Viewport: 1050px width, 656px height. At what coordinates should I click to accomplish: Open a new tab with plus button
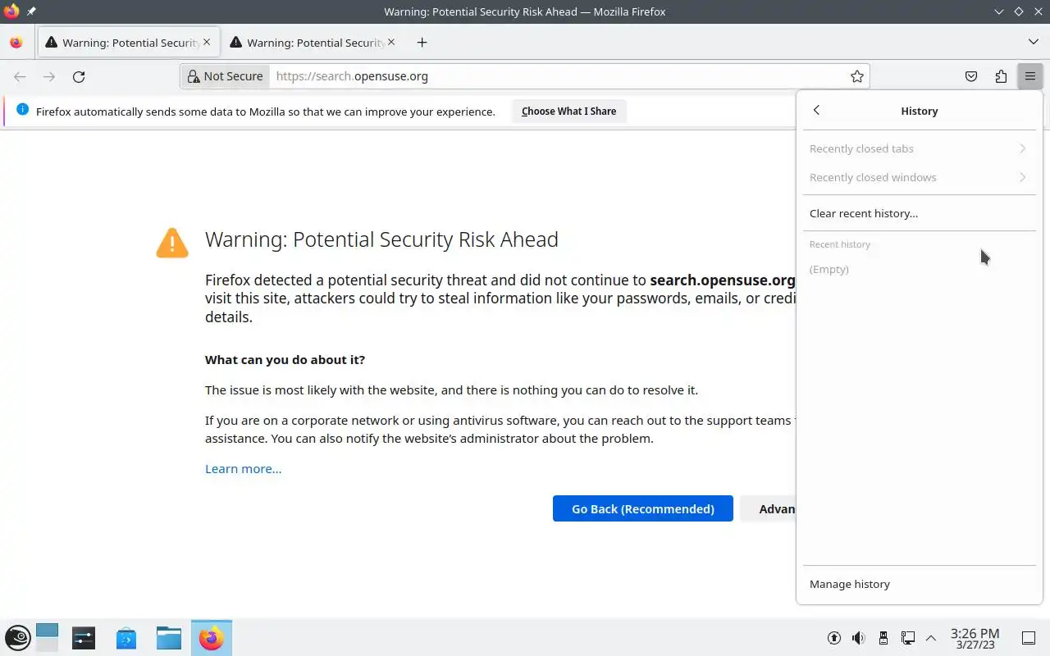tap(422, 43)
